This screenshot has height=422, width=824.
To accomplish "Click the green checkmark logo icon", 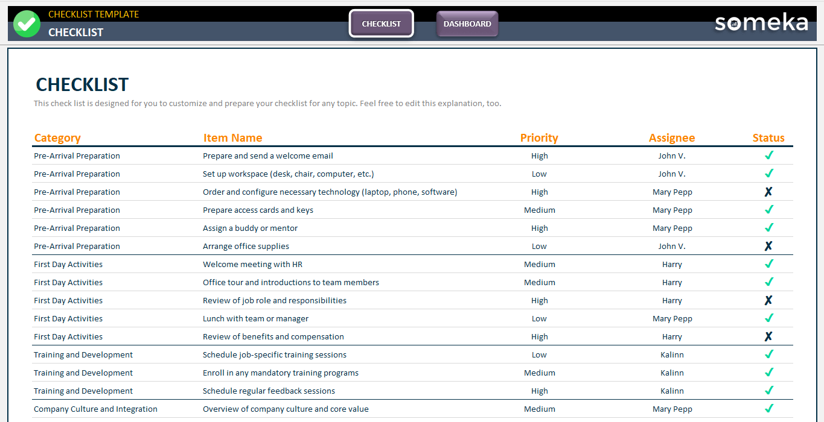I will point(27,24).
